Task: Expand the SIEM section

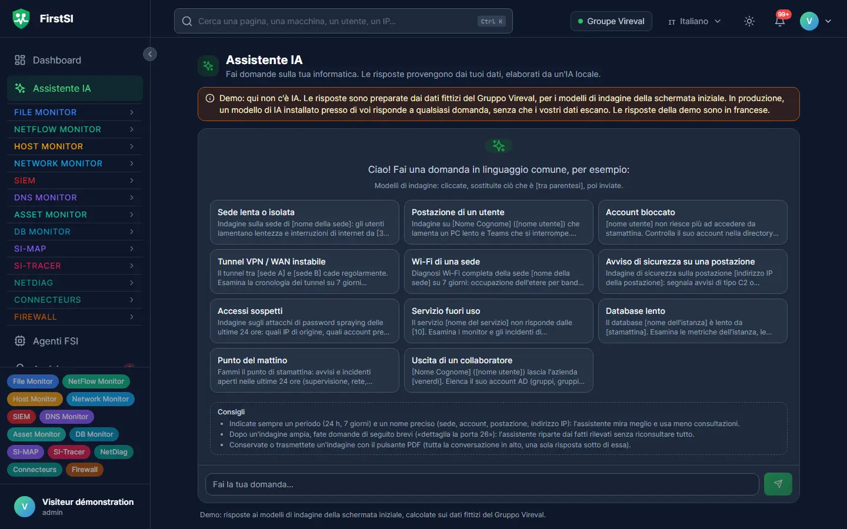Action: pos(75,180)
